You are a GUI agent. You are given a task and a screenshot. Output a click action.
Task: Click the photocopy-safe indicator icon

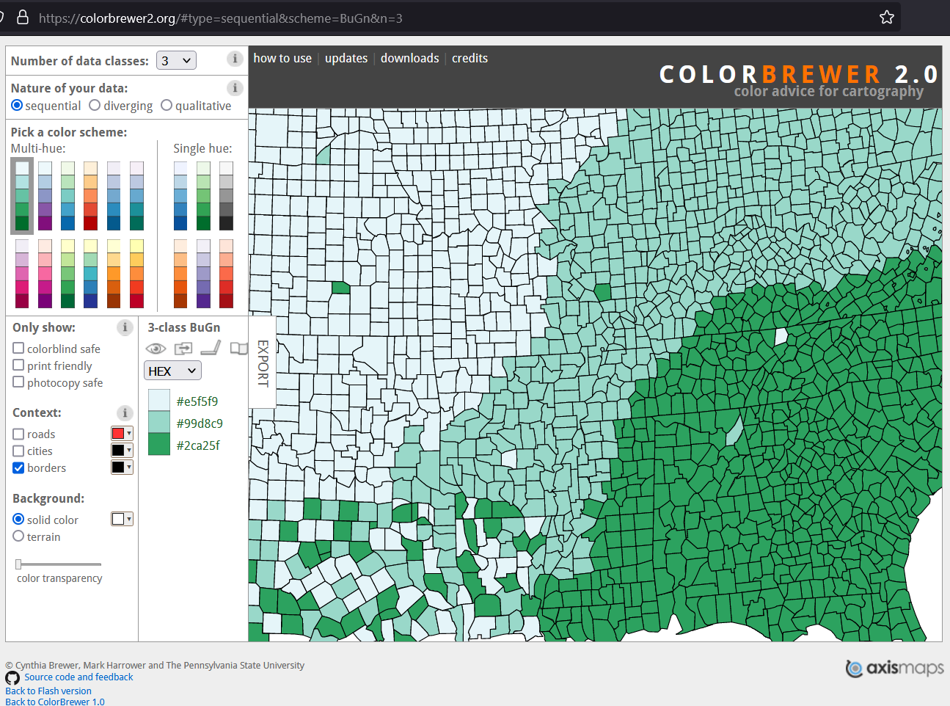pyautogui.click(x=183, y=349)
